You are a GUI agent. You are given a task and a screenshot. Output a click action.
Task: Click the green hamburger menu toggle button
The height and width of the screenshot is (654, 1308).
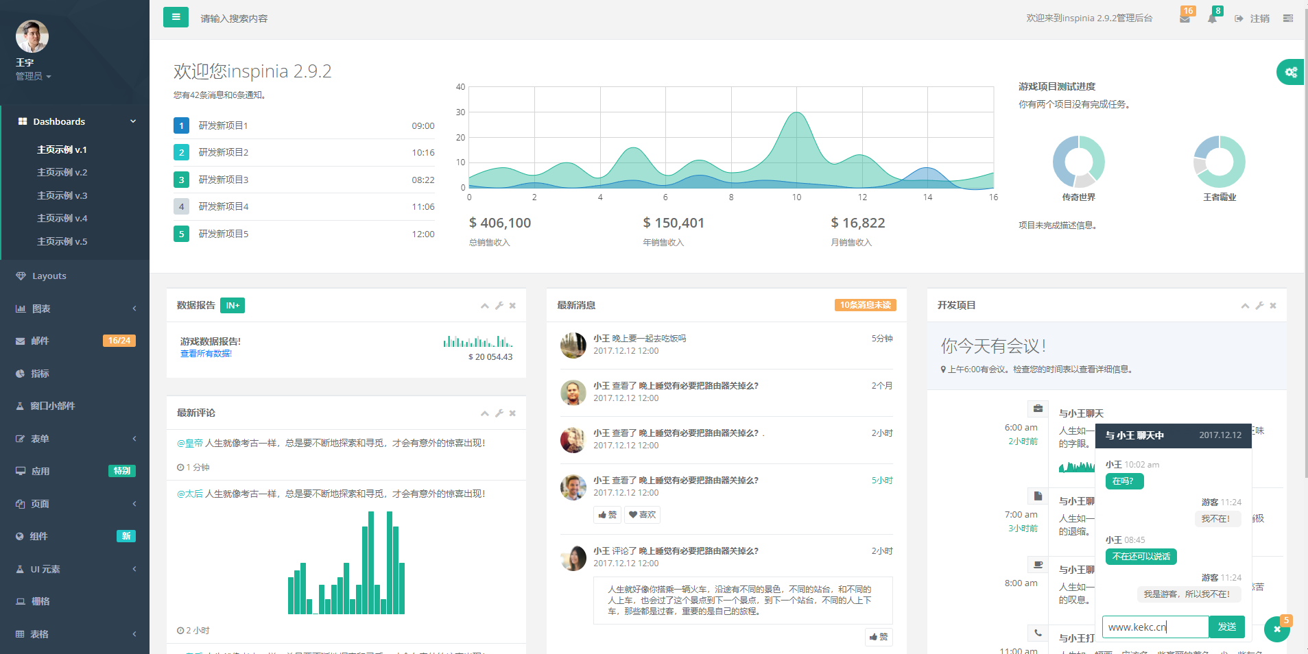click(x=176, y=17)
